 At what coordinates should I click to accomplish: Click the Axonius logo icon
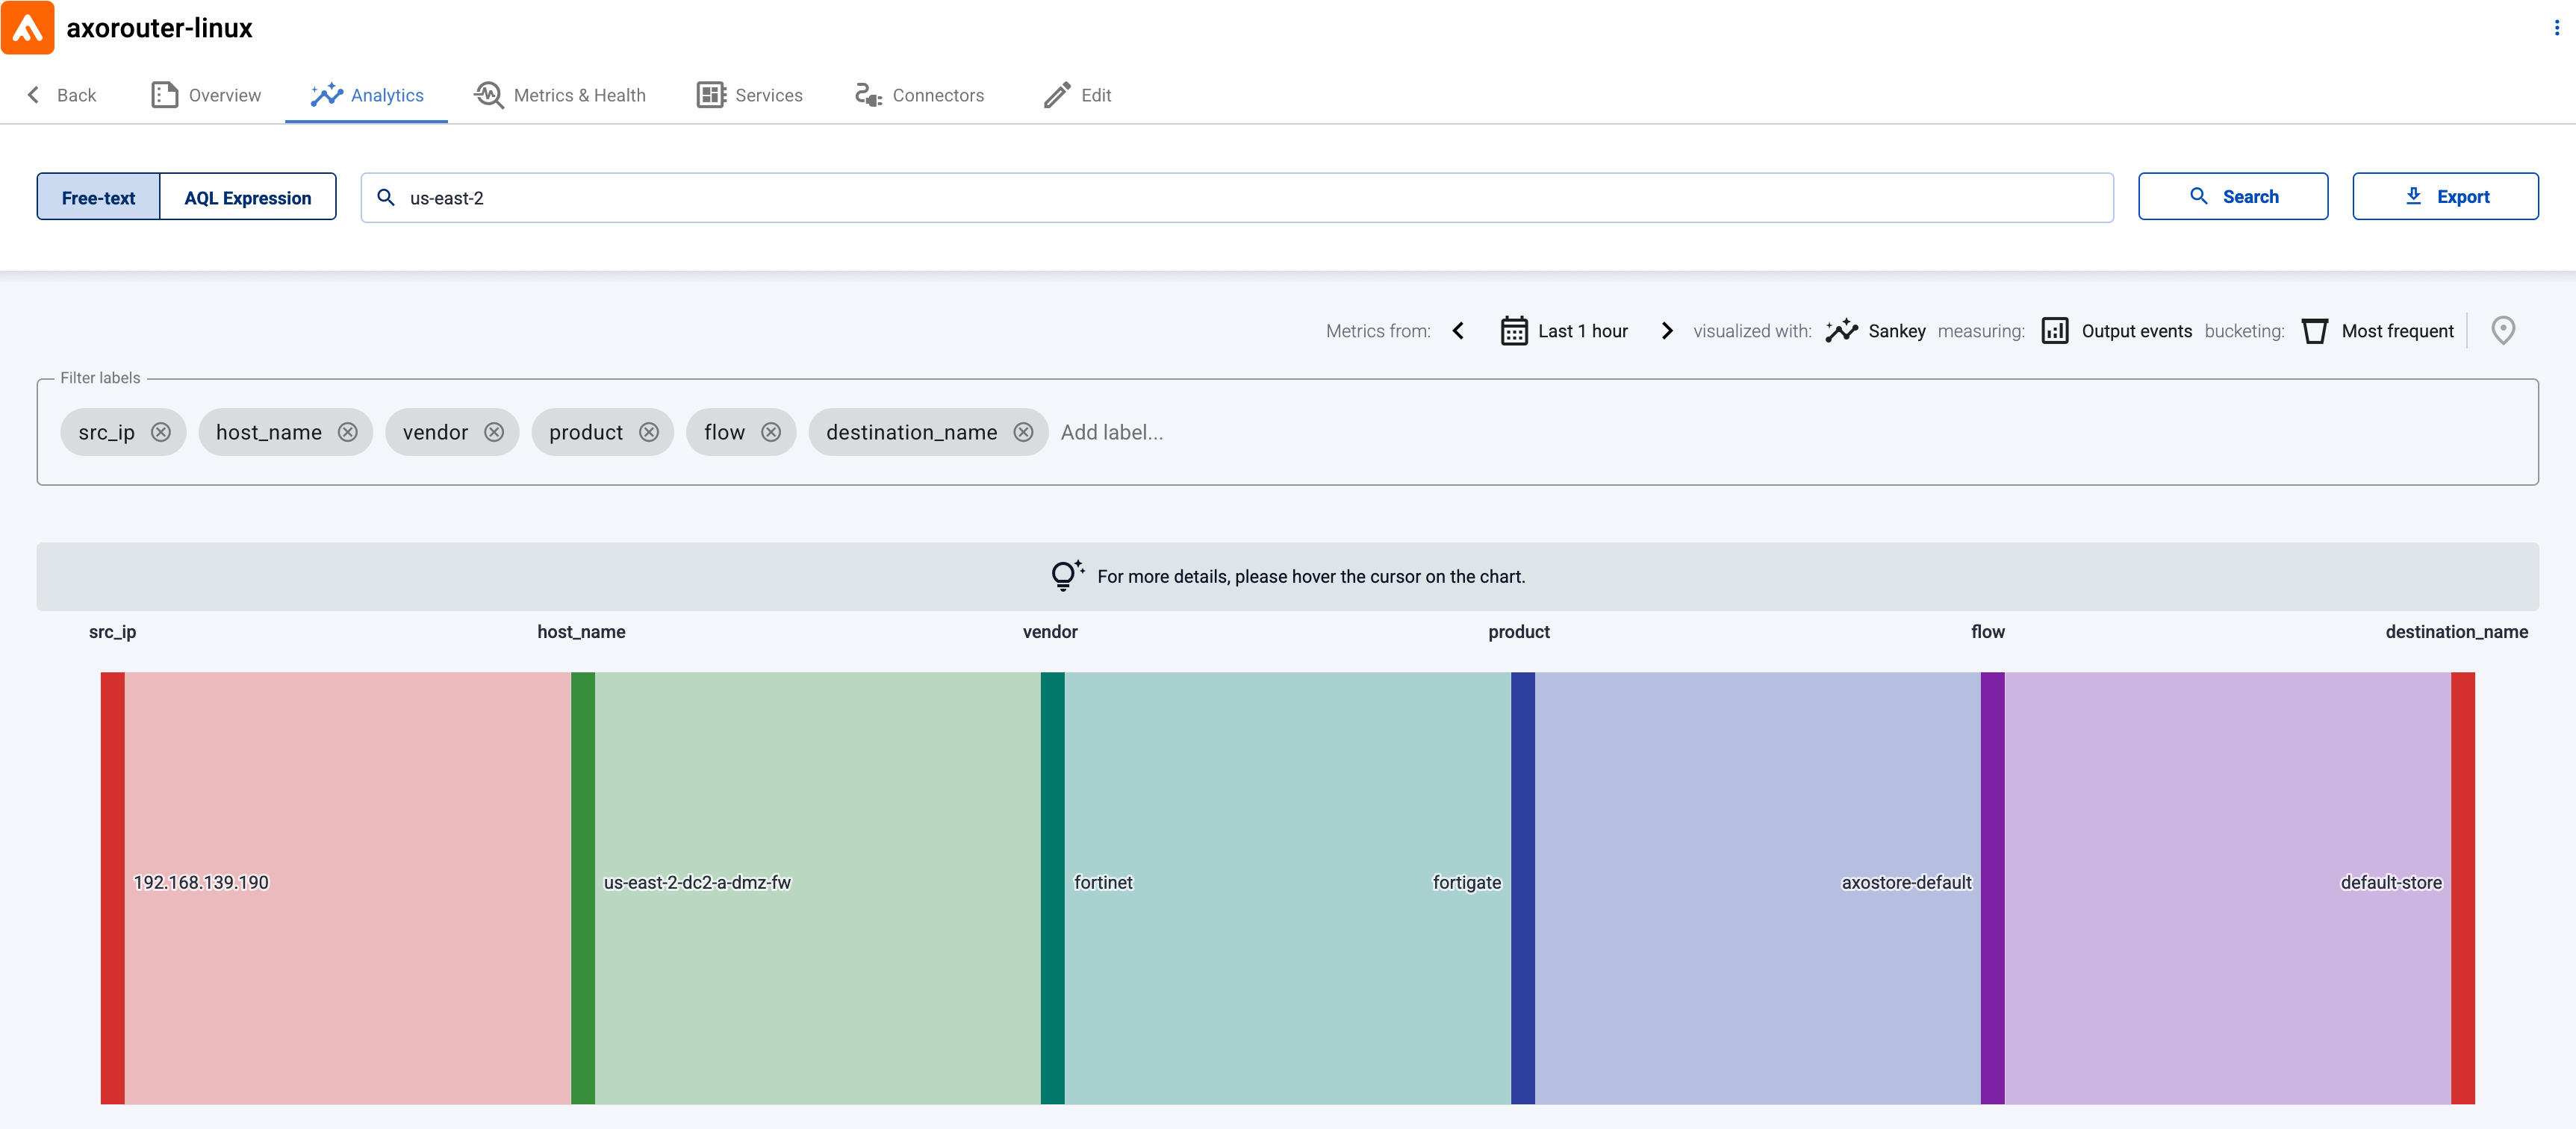[x=27, y=27]
